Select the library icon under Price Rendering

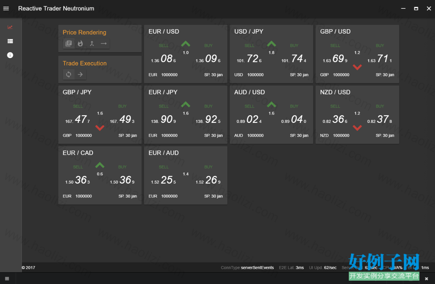68,44
